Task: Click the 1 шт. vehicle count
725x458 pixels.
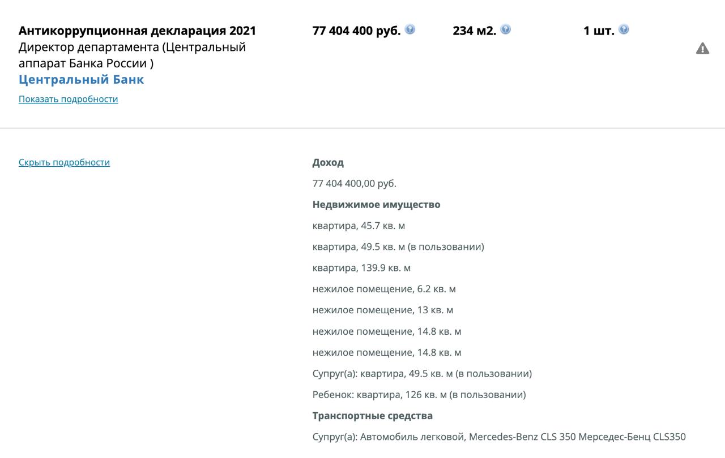Action: [x=599, y=31]
